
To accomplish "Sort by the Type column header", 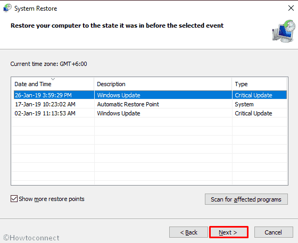I will [x=259, y=84].
